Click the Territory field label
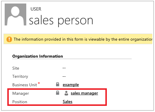Image resolution: width=155 pixels, height=112 pixels. [x=20, y=77]
